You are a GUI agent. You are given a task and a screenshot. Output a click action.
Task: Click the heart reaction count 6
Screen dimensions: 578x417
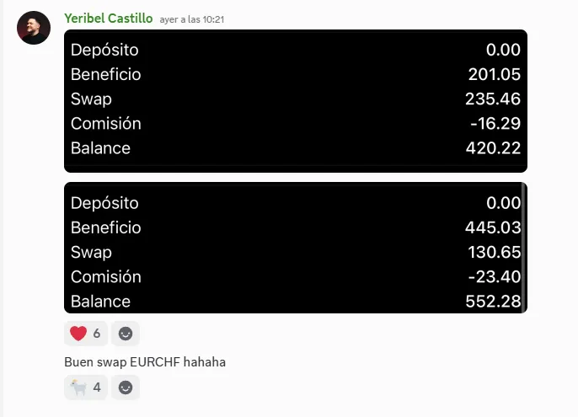(97, 334)
